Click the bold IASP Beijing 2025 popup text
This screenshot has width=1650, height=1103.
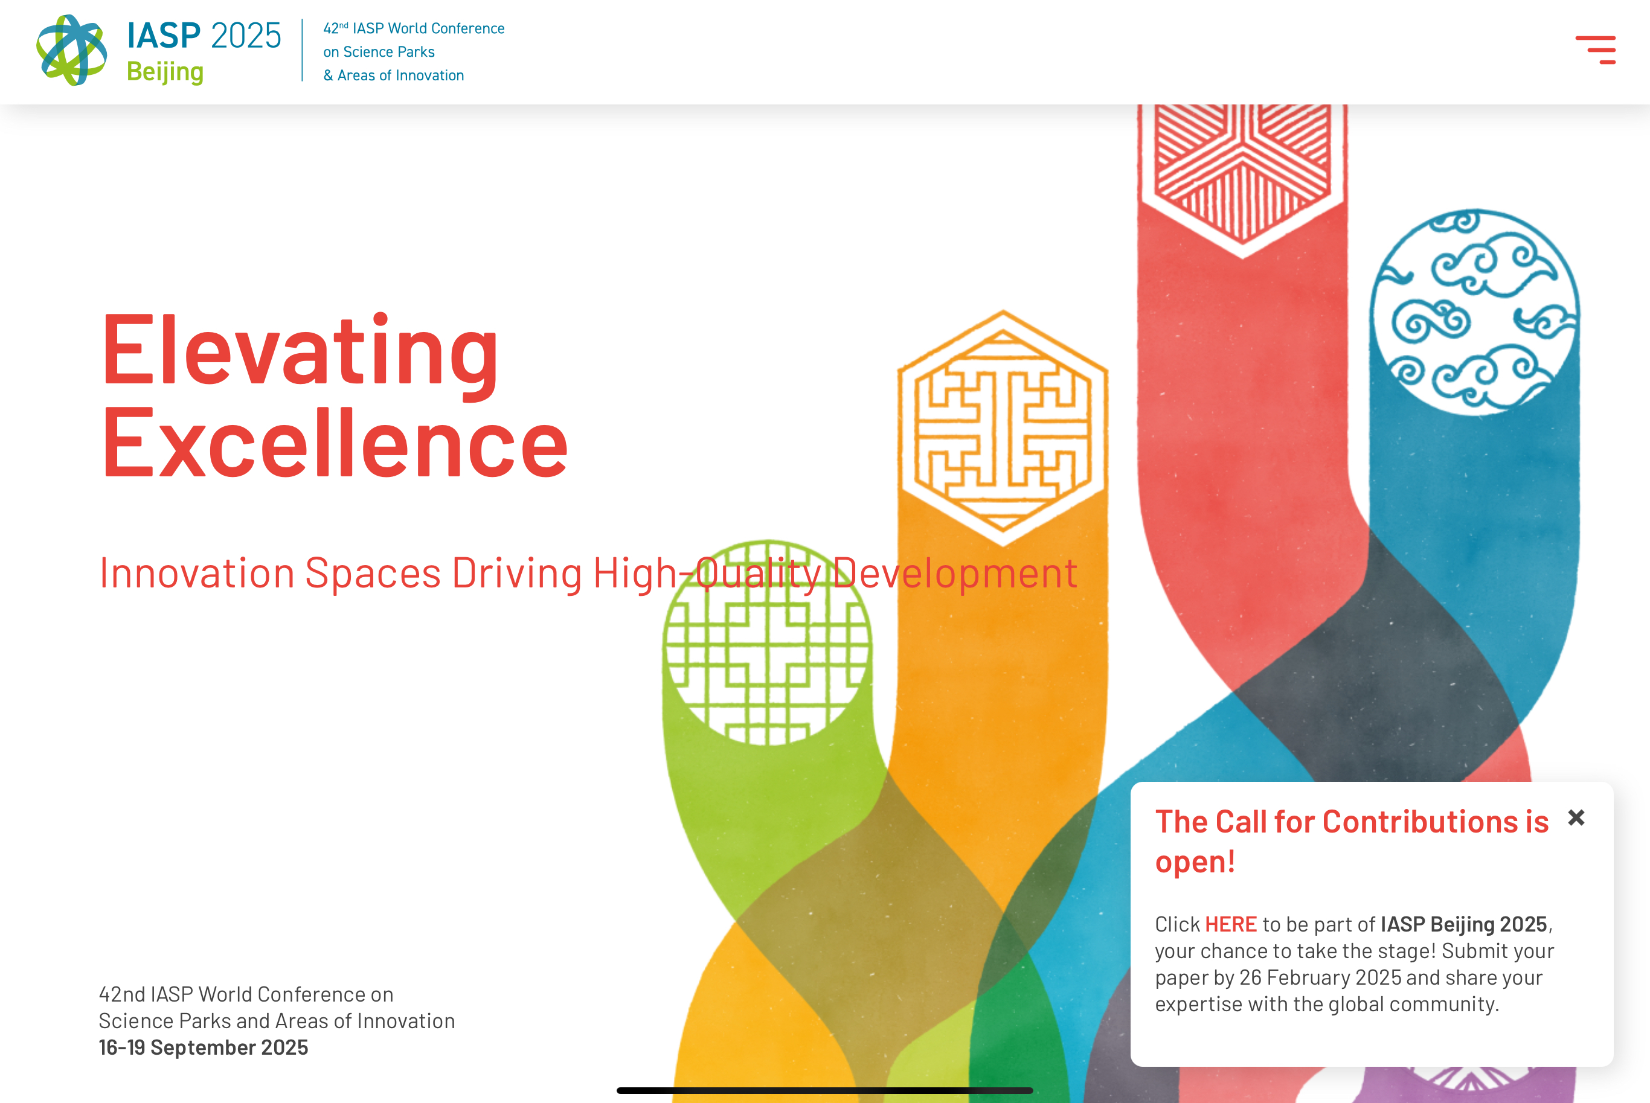pos(1463,924)
